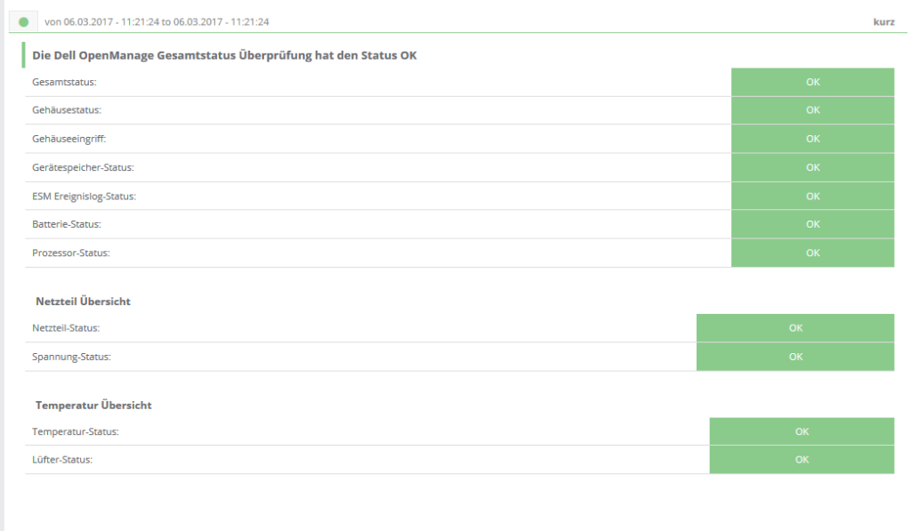Select the Batterie-Status OK cell

[x=812, y=224]
